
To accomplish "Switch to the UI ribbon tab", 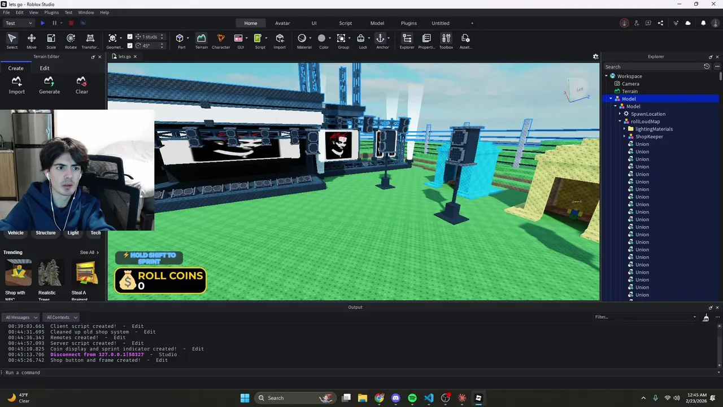I will [x=314, y=23].
